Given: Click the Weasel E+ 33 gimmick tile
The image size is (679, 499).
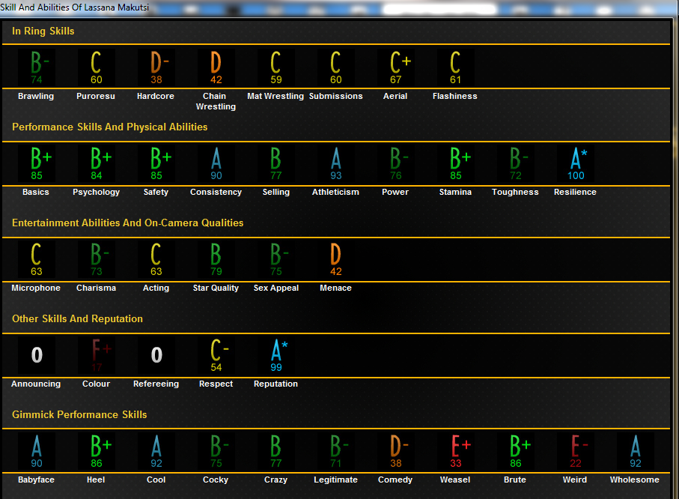Looking at the screenshot, I should (456, 451).
